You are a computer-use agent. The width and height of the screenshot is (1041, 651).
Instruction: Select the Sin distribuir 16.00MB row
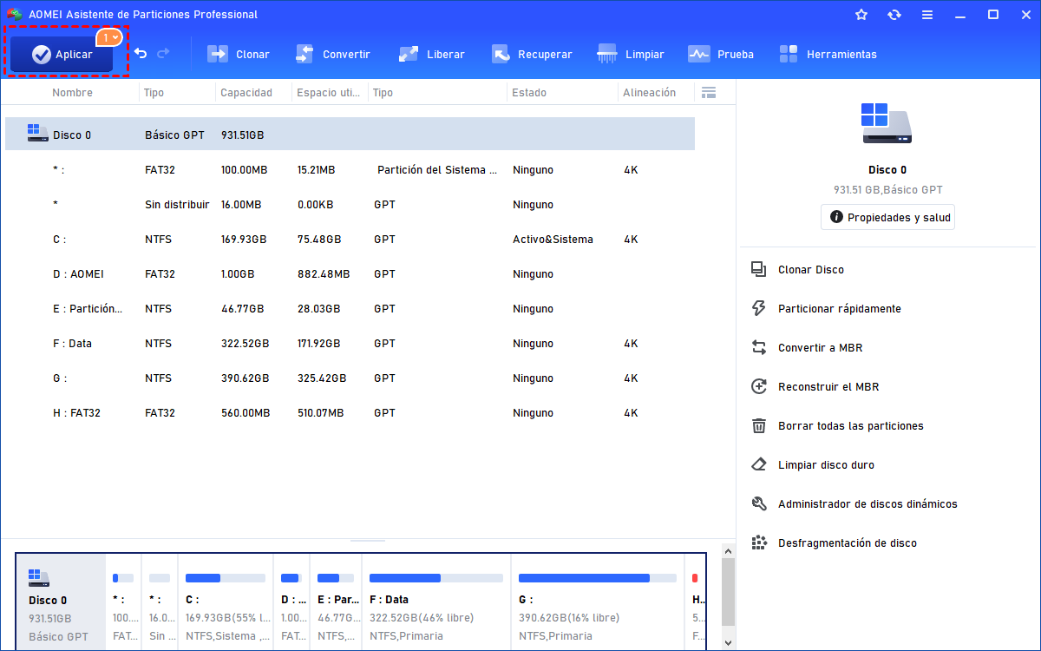(350, 205)
